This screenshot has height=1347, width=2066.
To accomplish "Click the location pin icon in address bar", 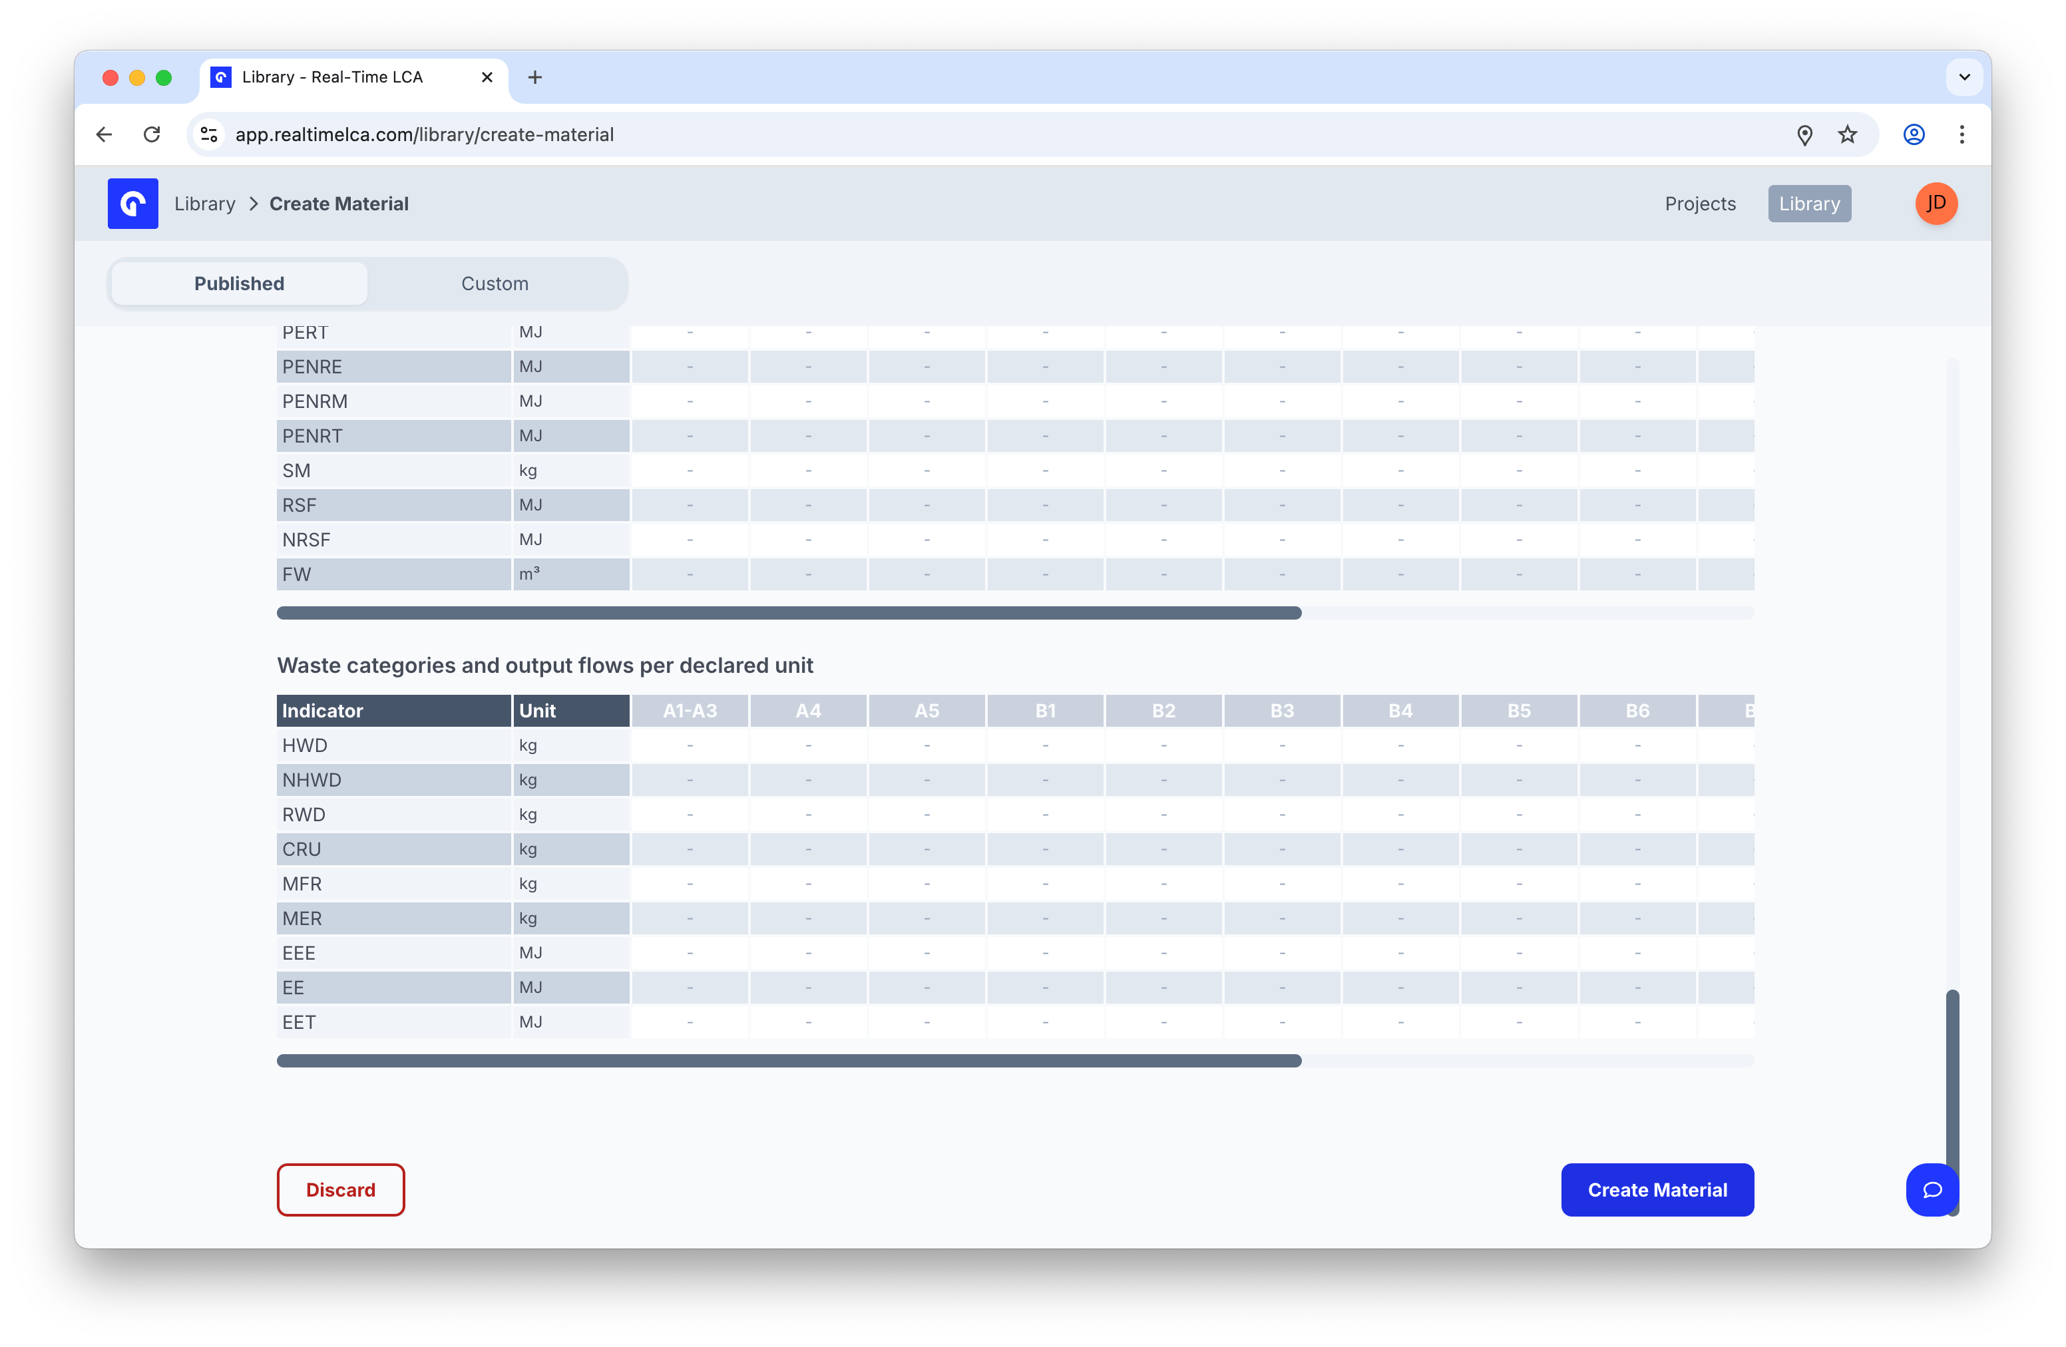I will click(1804, 134).
